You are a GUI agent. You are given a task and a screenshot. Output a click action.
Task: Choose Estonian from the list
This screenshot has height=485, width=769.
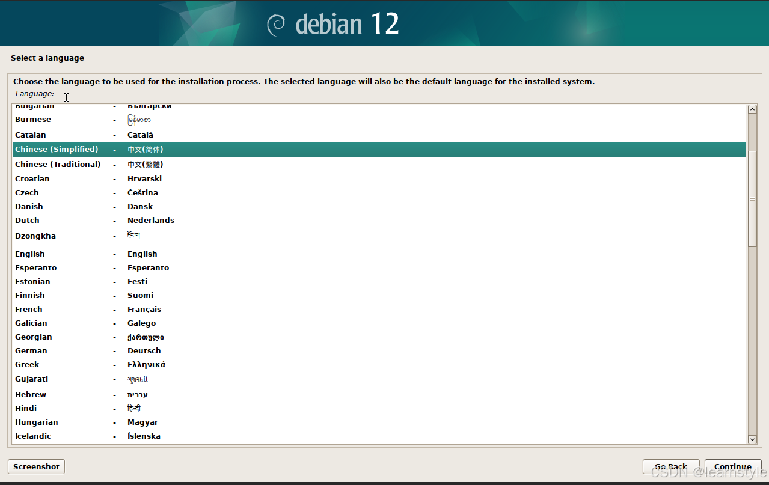(x=379, y=281)
